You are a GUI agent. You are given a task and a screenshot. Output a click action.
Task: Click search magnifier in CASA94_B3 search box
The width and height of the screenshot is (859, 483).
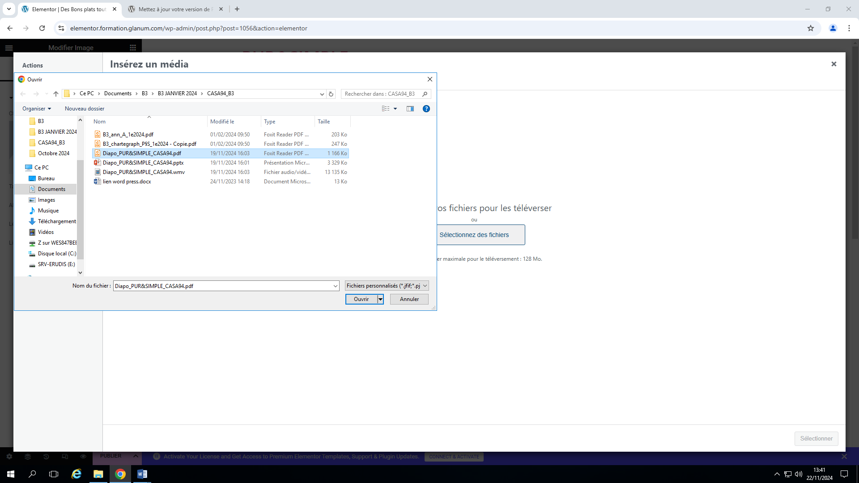coord(425,94)
